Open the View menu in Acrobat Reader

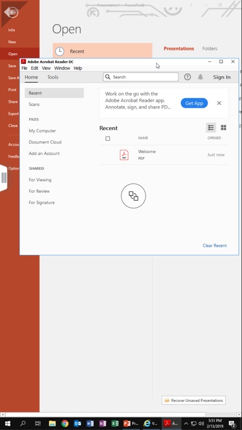click(46, 68)
